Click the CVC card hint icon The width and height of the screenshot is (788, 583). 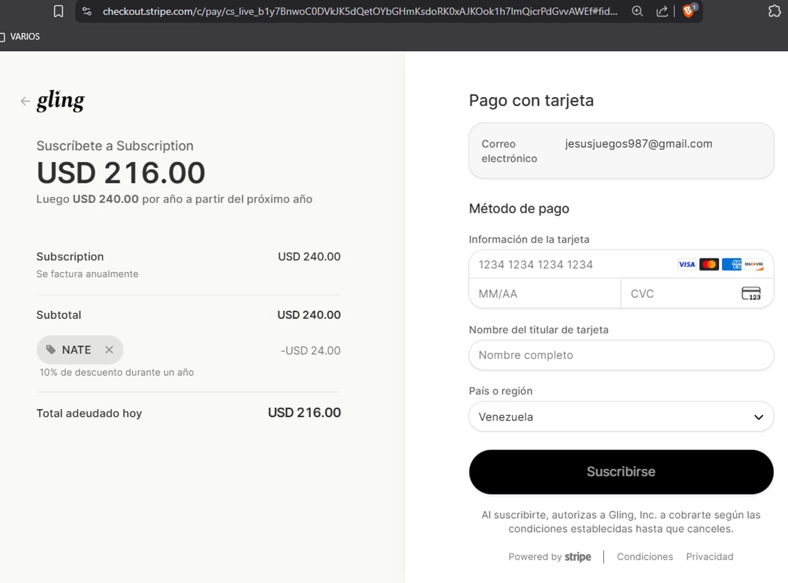click(751, 293)
